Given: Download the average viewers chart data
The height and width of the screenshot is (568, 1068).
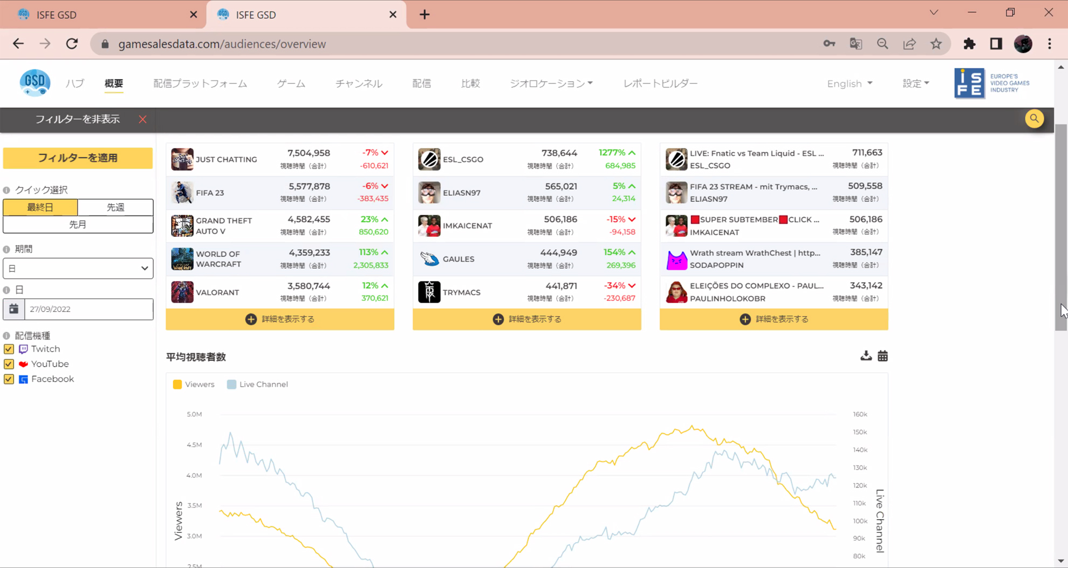Looking at the screenshot, I should click(866, 356).
